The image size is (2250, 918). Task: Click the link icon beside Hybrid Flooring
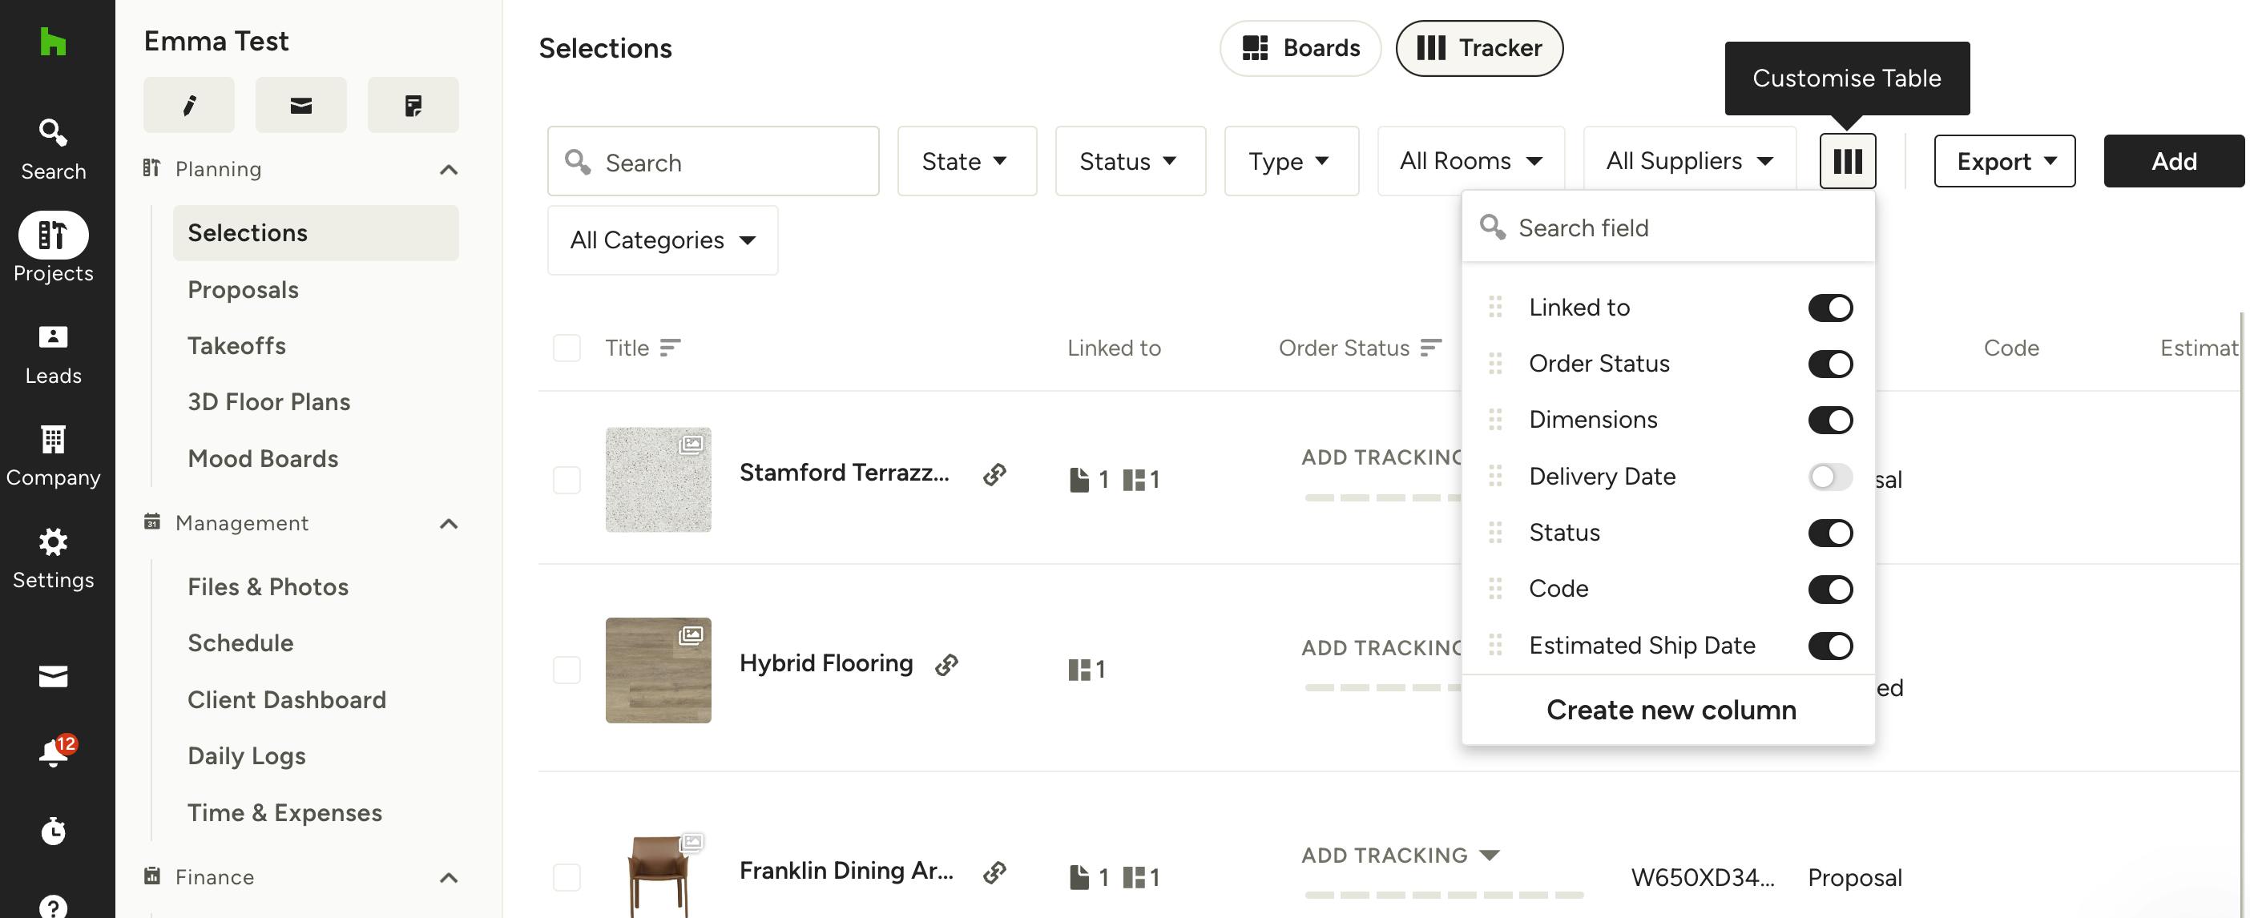pyautogui.click(x=947, y=665)
